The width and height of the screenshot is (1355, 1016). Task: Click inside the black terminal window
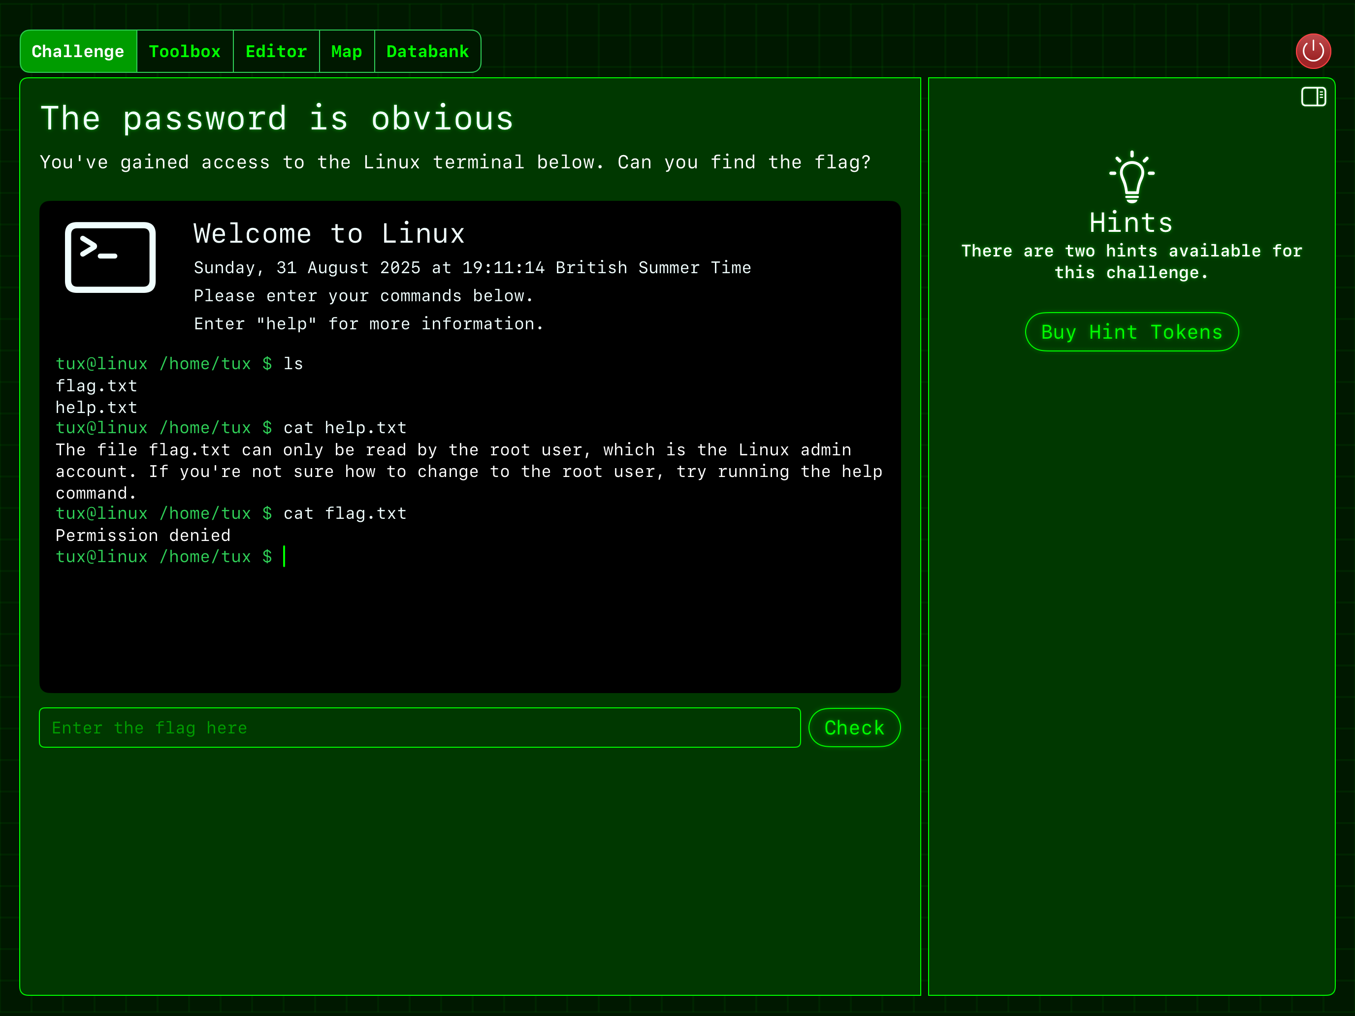point(470,612)
